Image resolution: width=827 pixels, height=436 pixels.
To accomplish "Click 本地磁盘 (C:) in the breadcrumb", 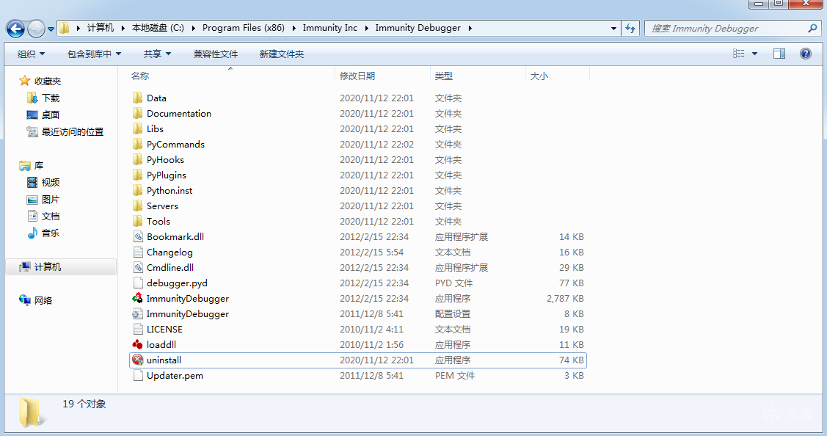I will click(158, 28).
